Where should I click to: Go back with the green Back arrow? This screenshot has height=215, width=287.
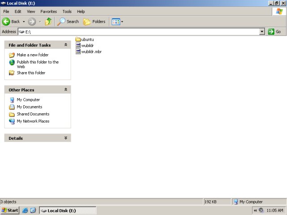(11, 21)
